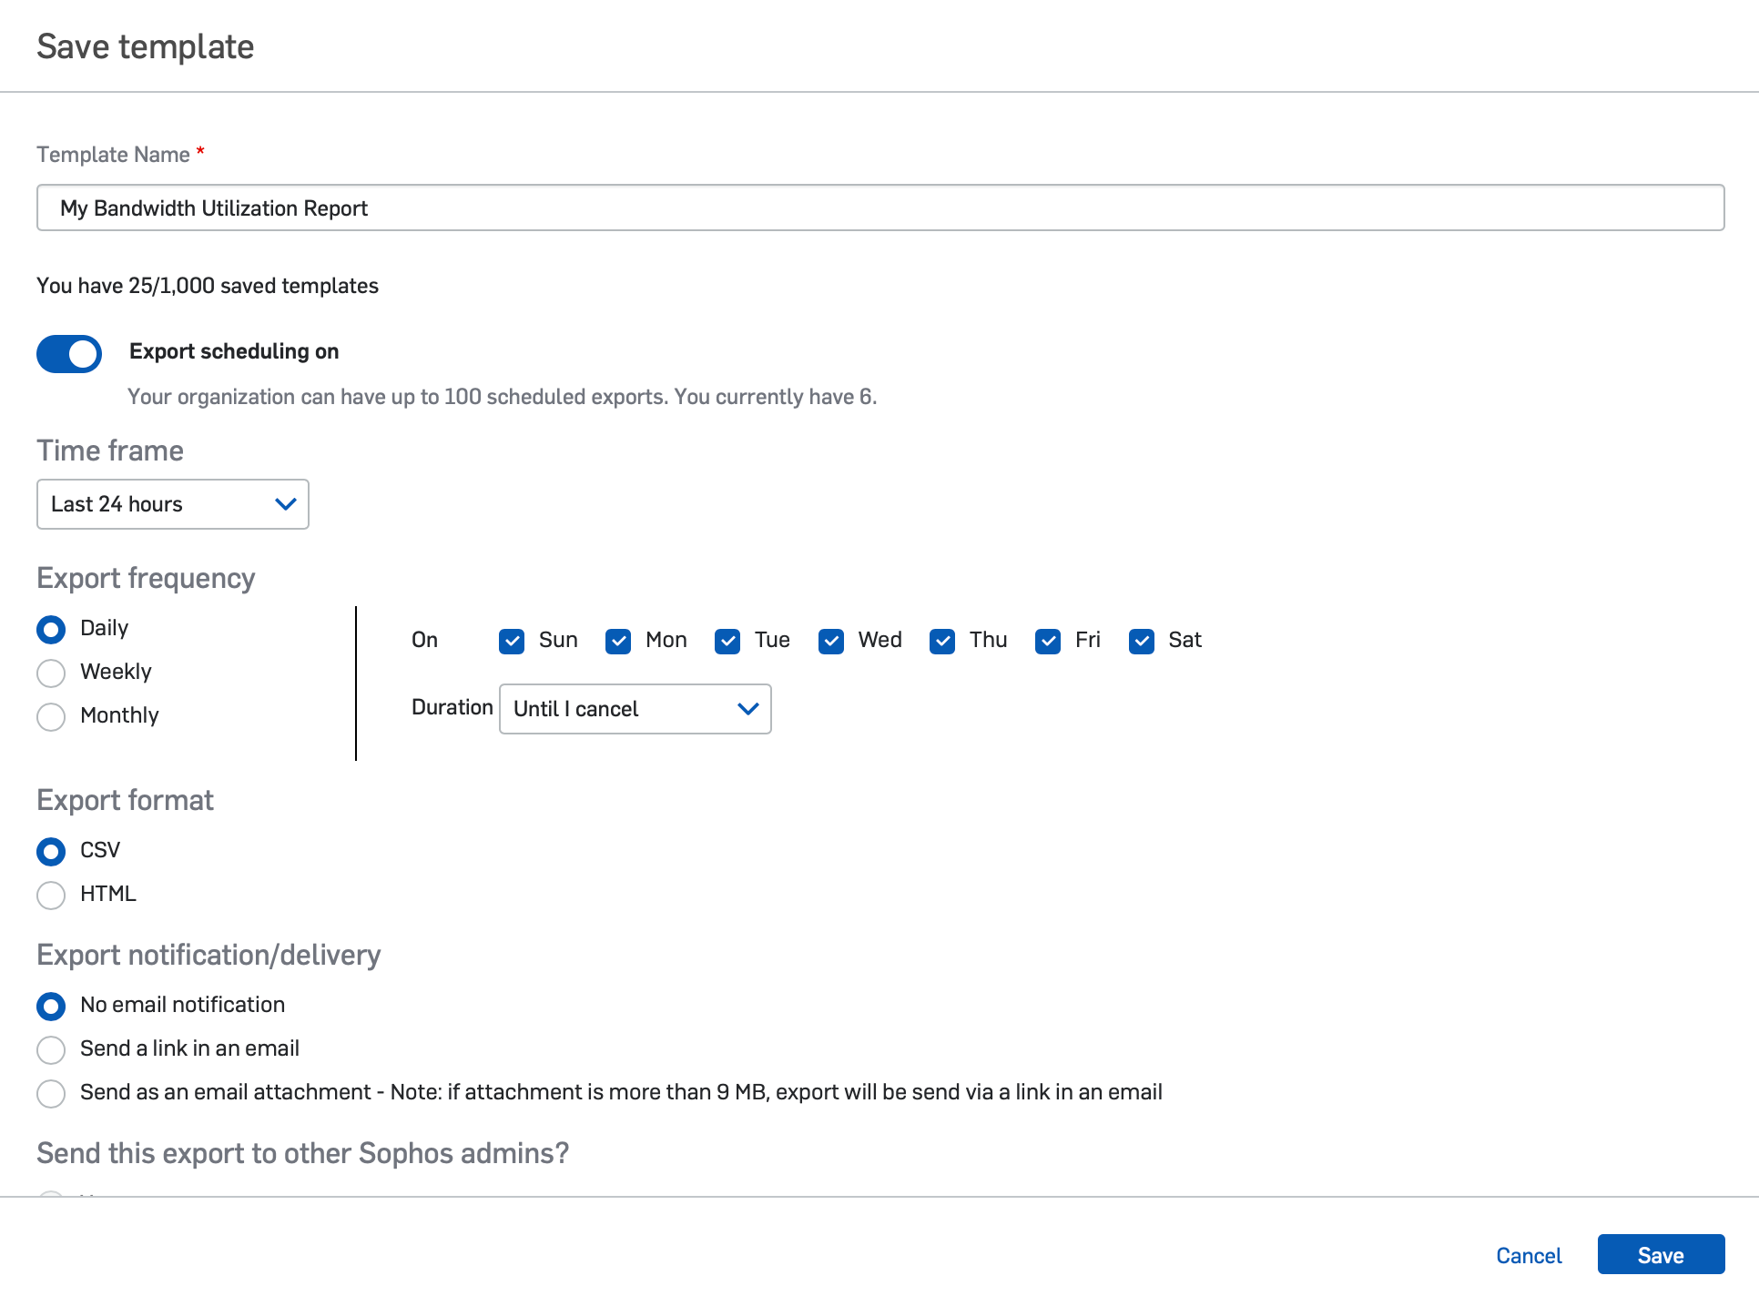The image size is (1759, 1296).
Task: Choose Send as an email attachment
Action: (51, 1093)
